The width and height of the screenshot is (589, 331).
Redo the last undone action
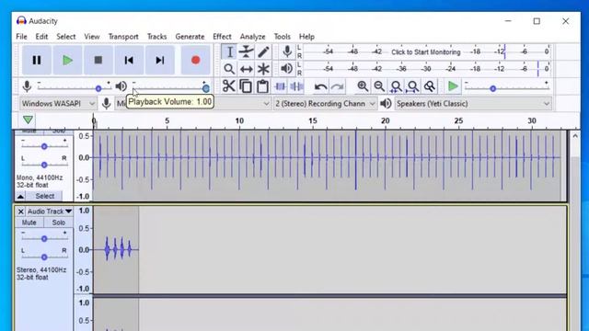click(x=338, y=86)
